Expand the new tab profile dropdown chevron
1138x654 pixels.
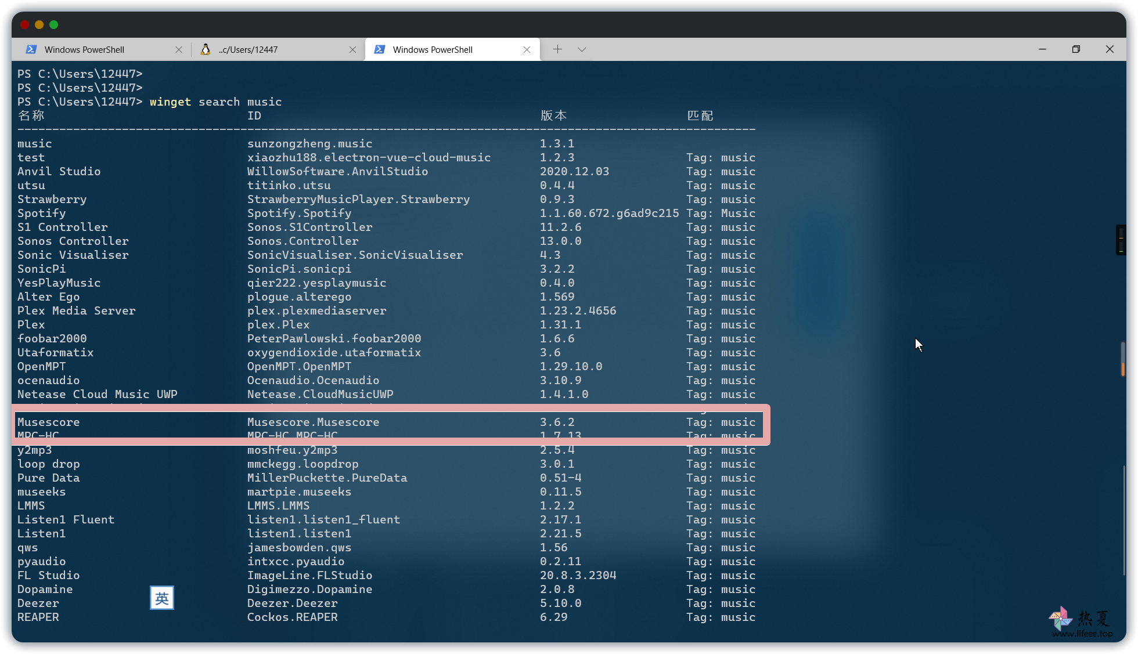point(582,49)
